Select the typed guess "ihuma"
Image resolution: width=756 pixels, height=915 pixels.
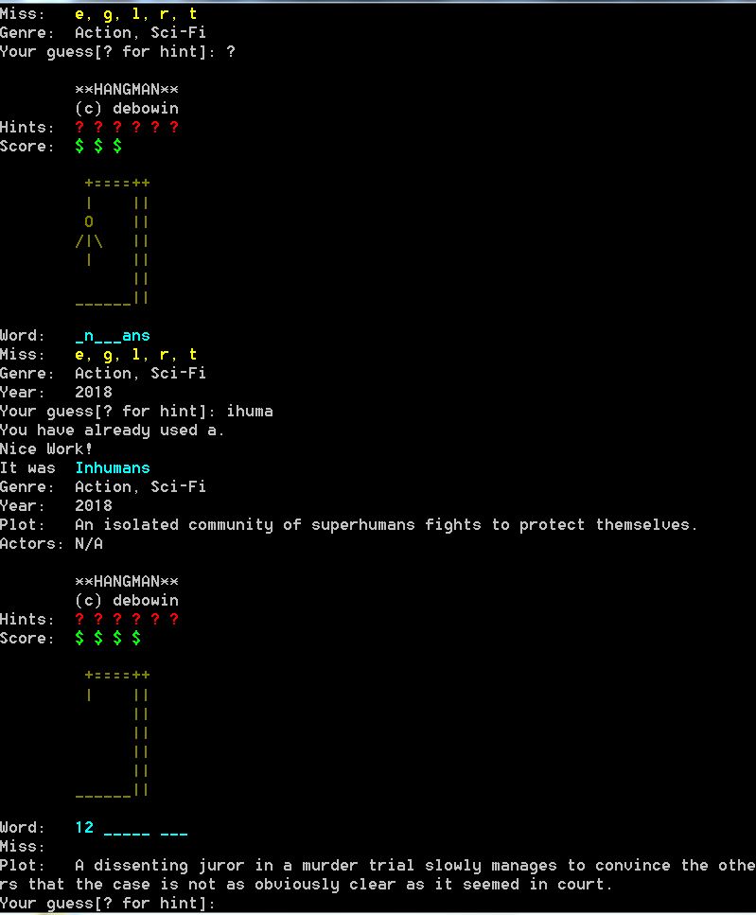250,412
